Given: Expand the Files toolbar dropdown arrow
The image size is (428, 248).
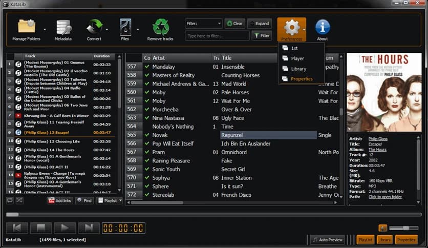Looking at the screenshot, I should coord(138,29).
